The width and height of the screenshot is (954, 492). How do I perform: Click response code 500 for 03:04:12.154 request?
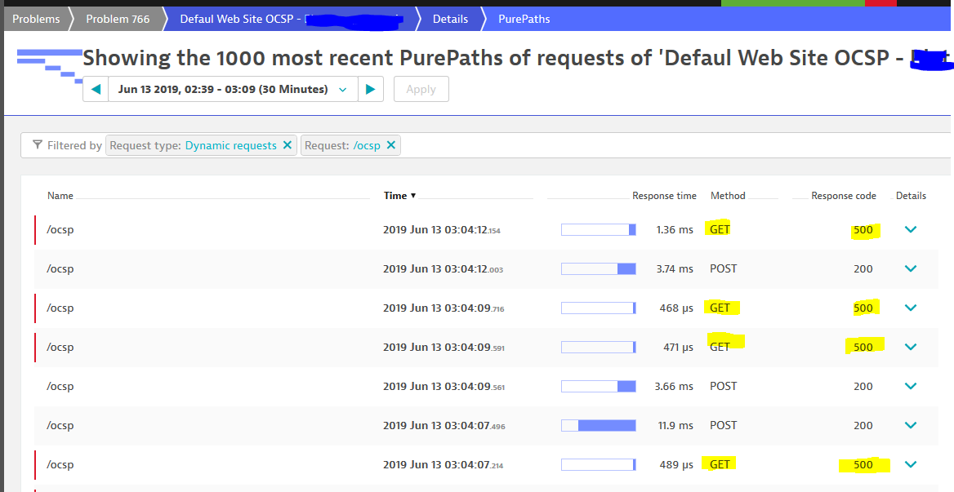(863, 229)
